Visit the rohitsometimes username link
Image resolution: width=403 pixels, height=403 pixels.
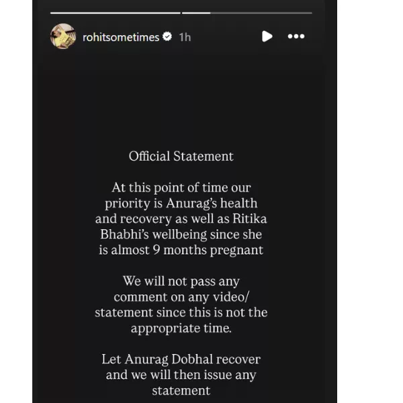(121, 37)
